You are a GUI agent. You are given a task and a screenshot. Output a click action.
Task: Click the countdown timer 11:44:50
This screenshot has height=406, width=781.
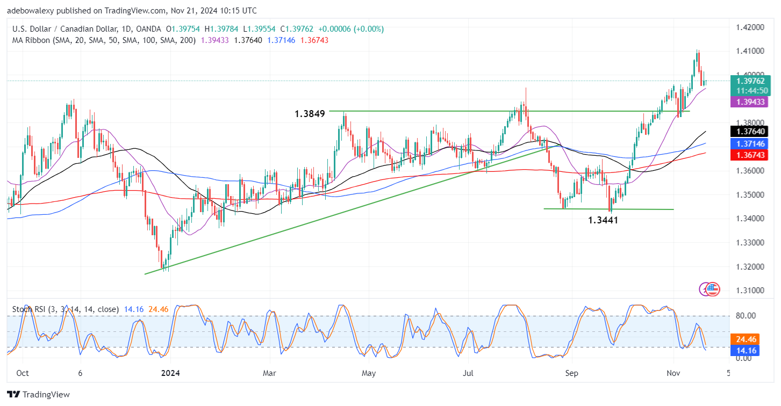[750, 90]
